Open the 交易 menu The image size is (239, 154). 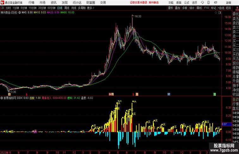[103, 3]
